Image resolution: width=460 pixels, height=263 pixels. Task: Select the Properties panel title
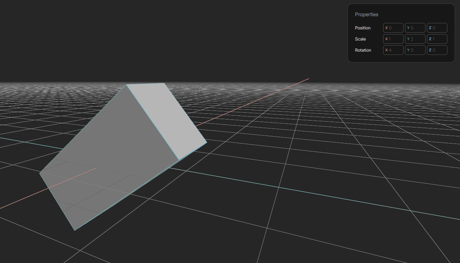coord(367,14)
